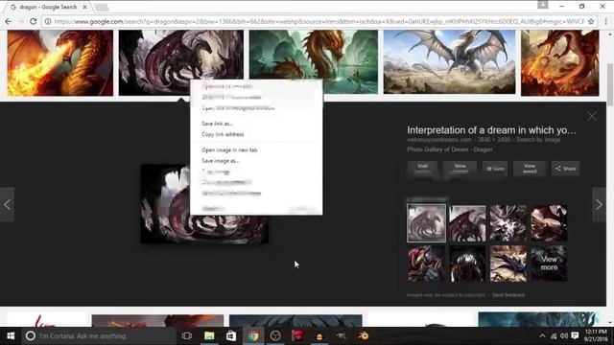Screen dimensions: 614x345
Task: Open Task View from the taskbar
Action: coord(187,336)
